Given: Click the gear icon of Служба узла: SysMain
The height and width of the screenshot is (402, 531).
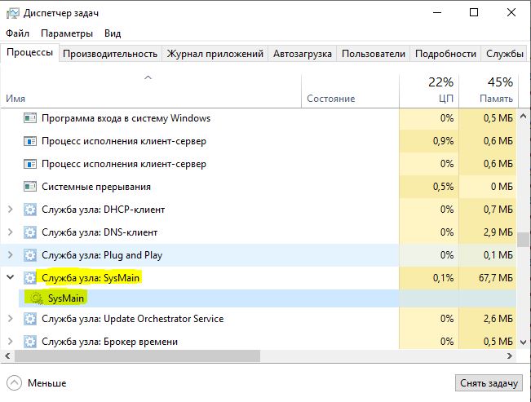Looking at the screenshot, I should [x=30, y=278].
